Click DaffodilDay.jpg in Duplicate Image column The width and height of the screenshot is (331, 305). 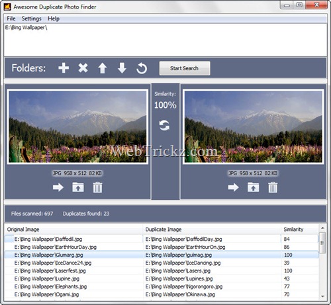tap(184, 239)
